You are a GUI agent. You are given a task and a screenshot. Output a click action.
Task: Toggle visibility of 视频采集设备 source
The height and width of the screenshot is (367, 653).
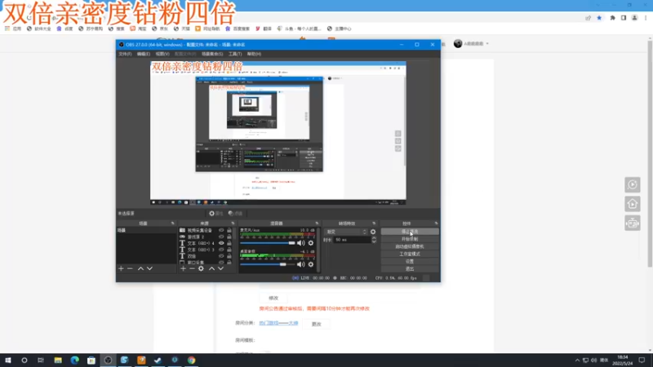coord(221,230)
